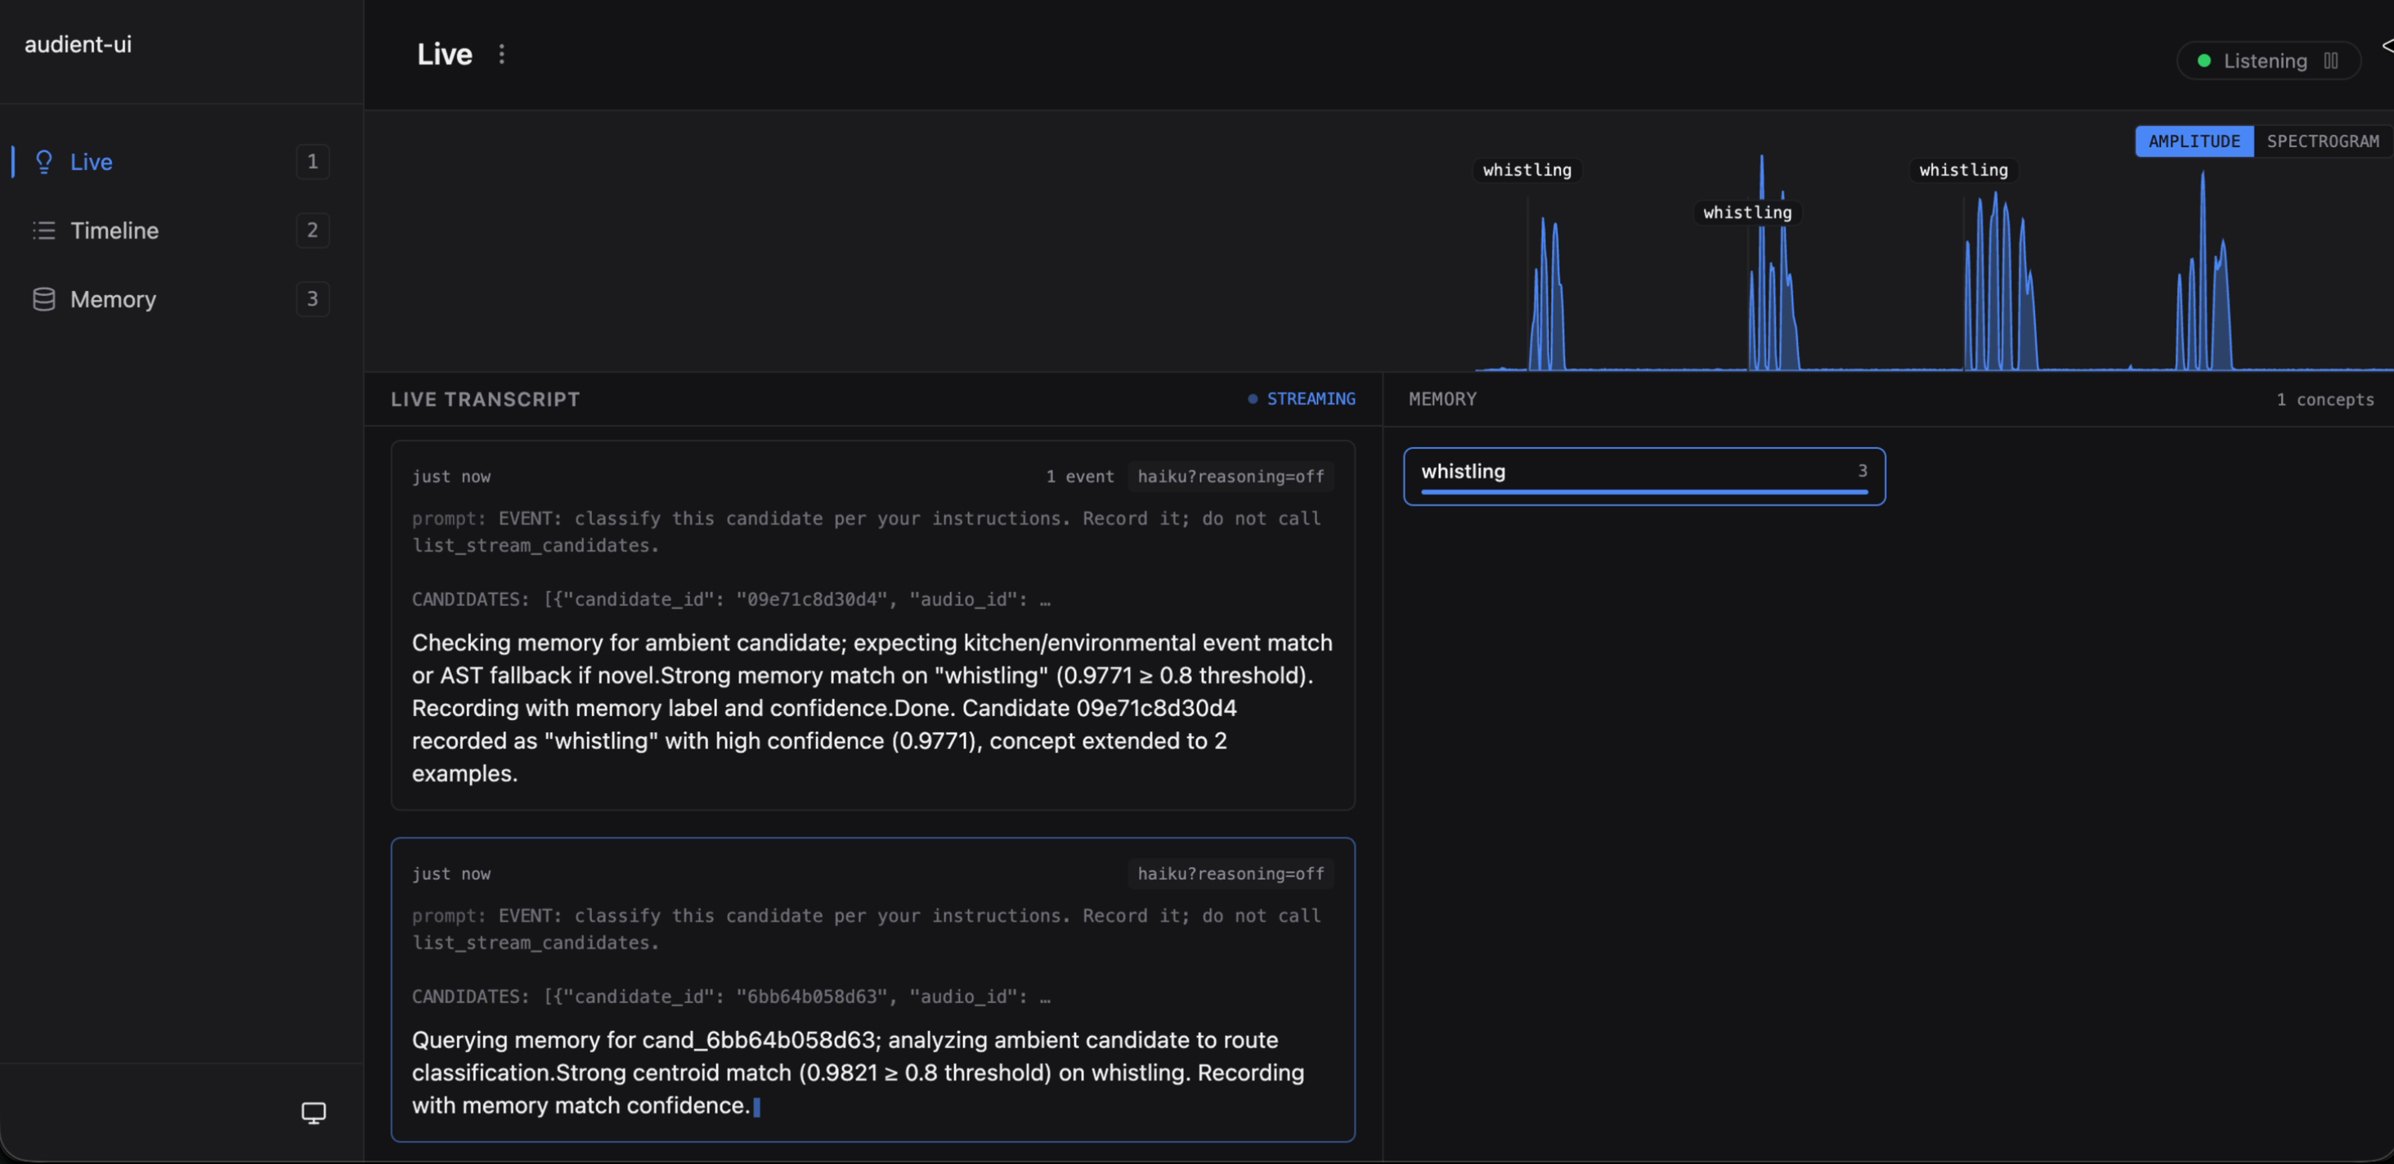
Task: Click the audient-ui app title
Action: pyautogui.click(x=78, y=45)
